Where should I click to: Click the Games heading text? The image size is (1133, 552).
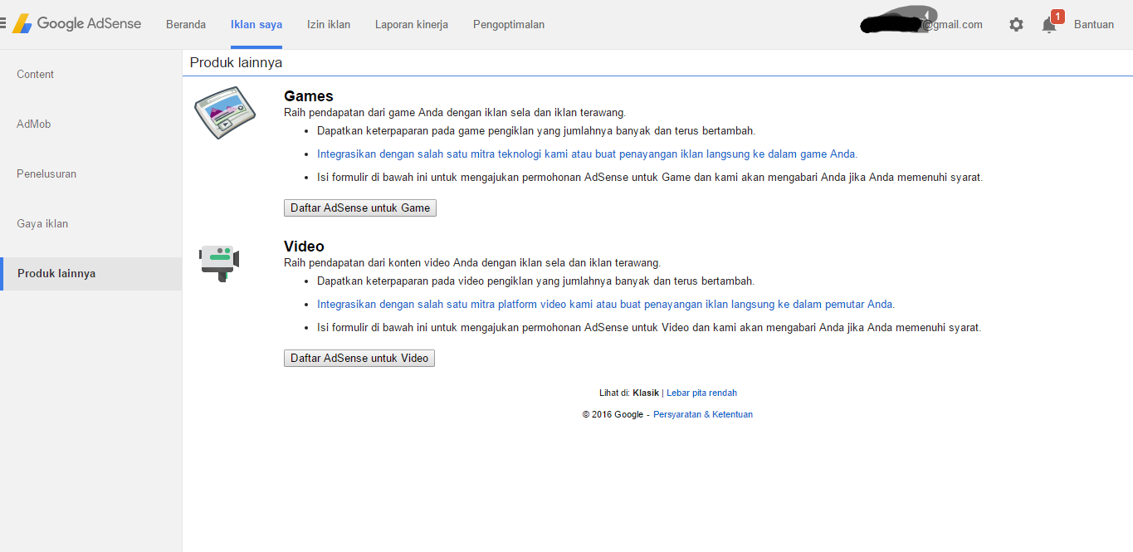(x=309, y=96)
